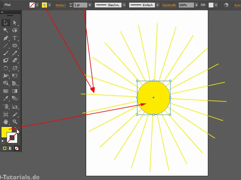Image resolution: width=241 pixels, height=180 pixels.
Task: Choose the Blob Brush tool
Action: click(6, 60)
